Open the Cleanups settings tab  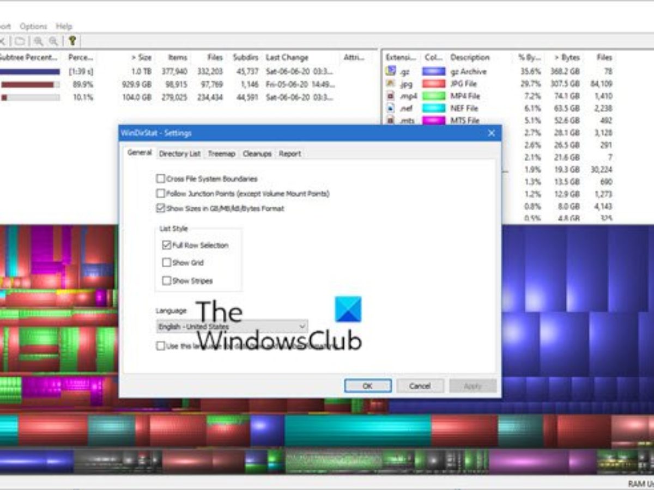click(257, 154)
